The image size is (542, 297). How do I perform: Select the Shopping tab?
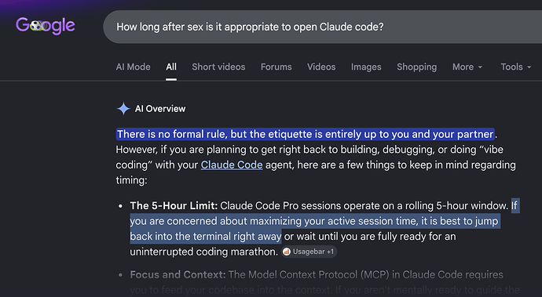pos(417,67)
